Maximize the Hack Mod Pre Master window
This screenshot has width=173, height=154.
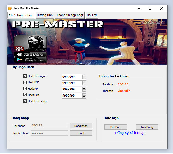pyautogui.click(x=150, y=8)
